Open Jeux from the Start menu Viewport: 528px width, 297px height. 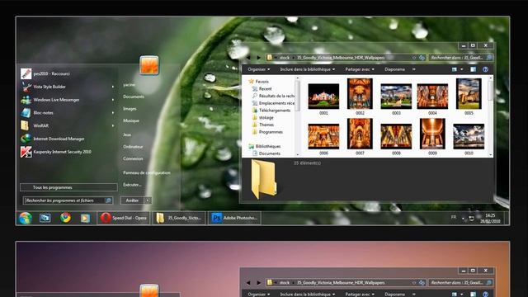[127, 134]
